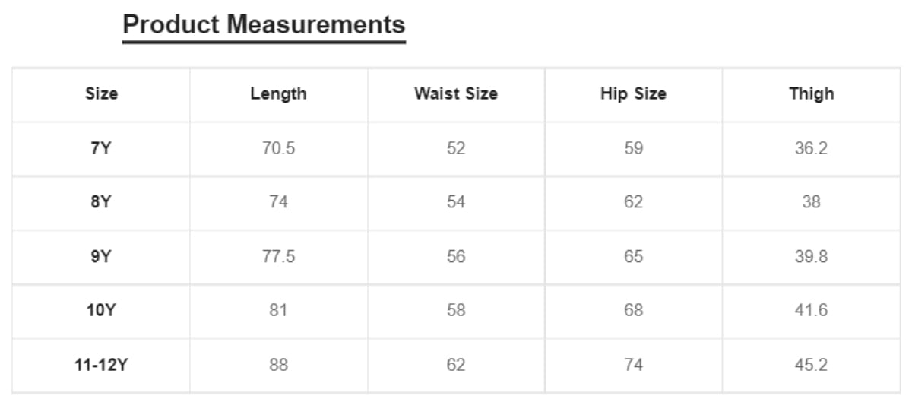Click the 77.5 length cell
The height and width of the screenshot is (399, 912).
(278, 257)
